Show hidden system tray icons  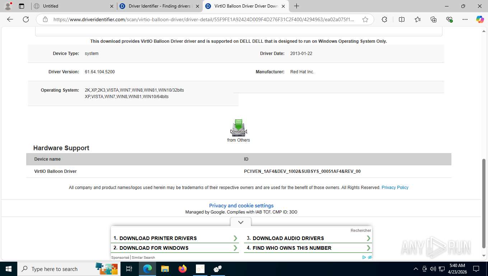[x=416, y=269]
